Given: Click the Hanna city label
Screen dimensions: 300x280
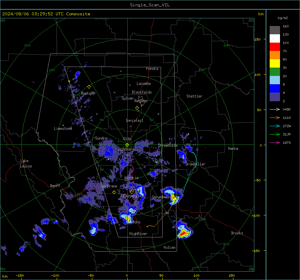Looking at the screenshot, I should coord(233,148).
